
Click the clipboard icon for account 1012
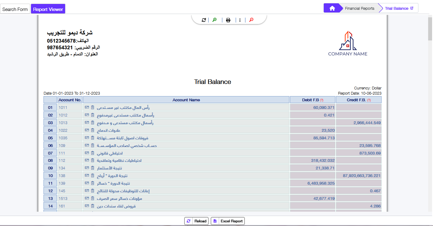(93, 115)
